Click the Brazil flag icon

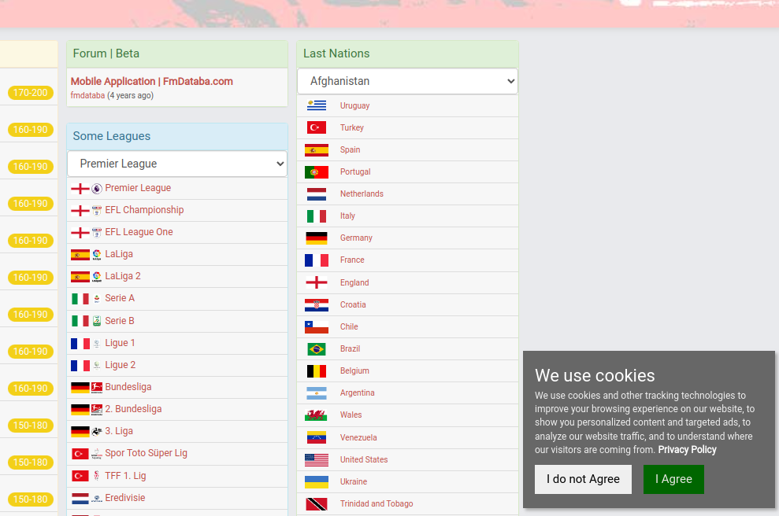point(317,348)
